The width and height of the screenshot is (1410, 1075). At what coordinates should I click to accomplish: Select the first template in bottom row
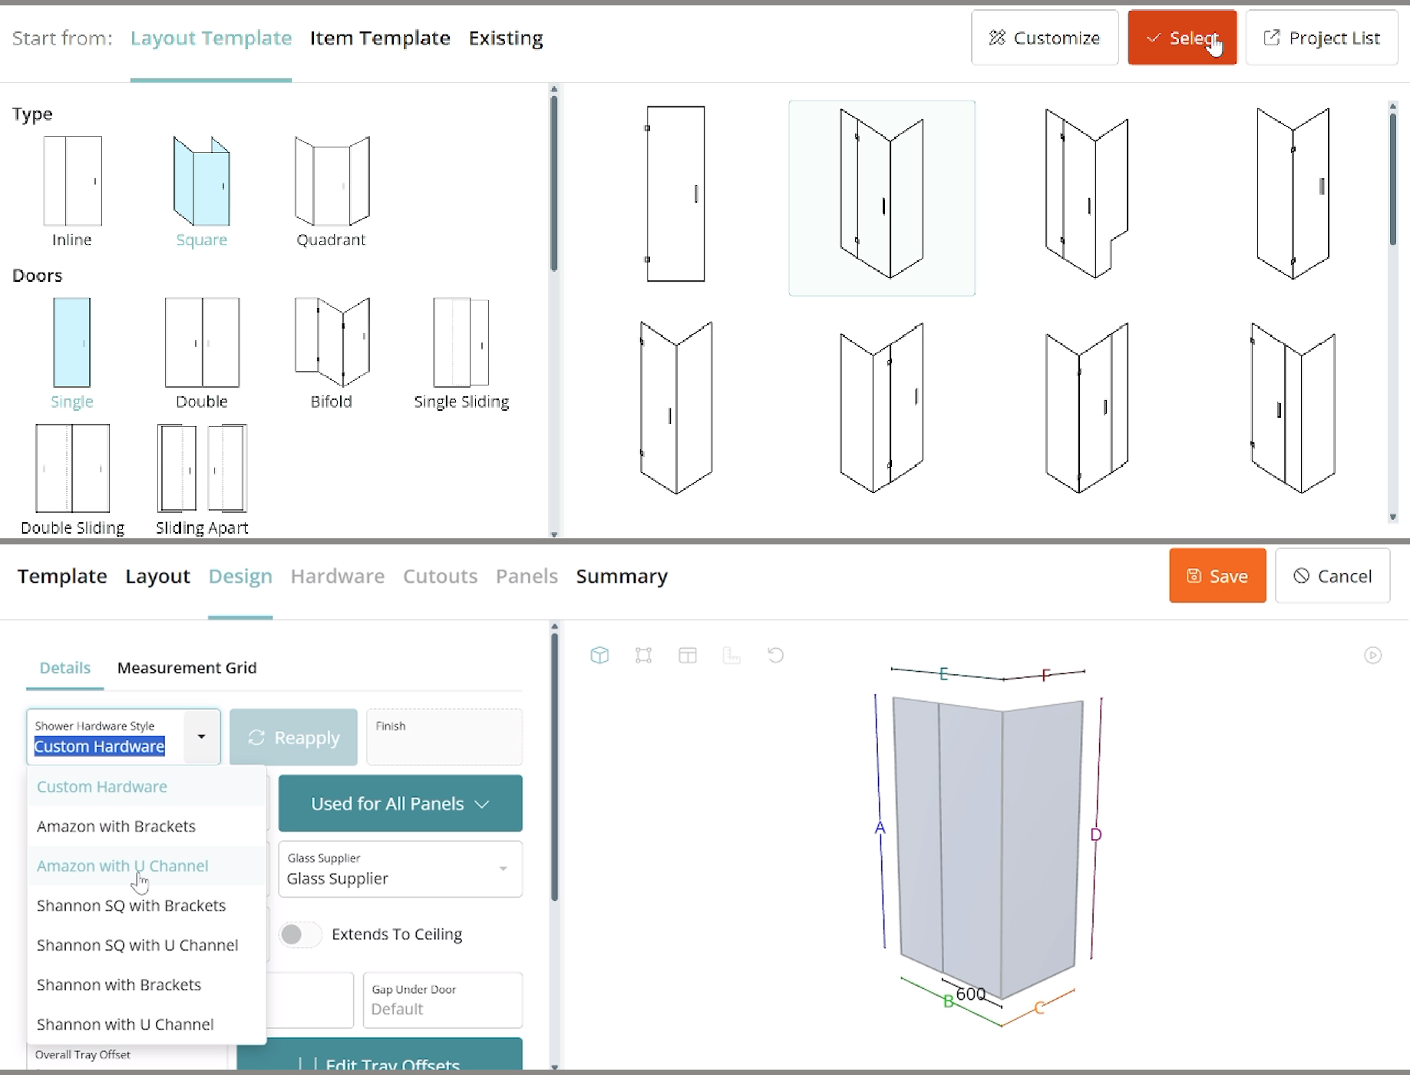(x=675, y=408)
